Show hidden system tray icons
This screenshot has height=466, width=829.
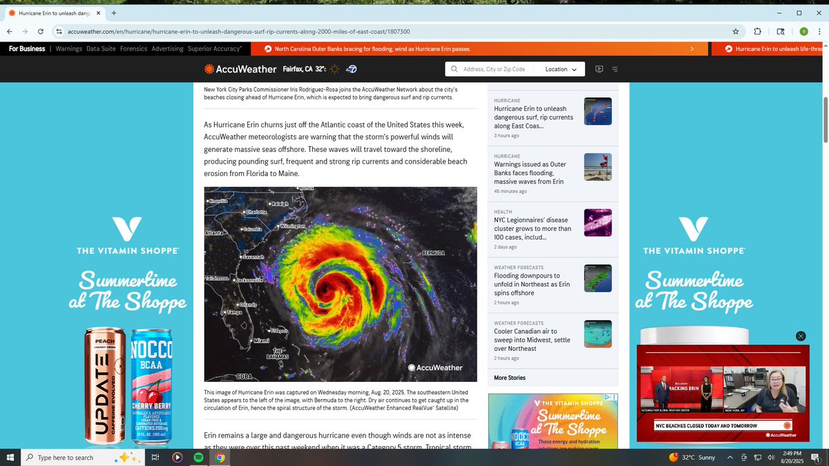[x=730, y=458]
